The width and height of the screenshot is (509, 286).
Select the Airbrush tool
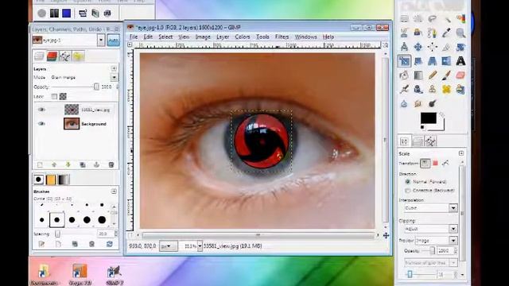click(404, 90)
